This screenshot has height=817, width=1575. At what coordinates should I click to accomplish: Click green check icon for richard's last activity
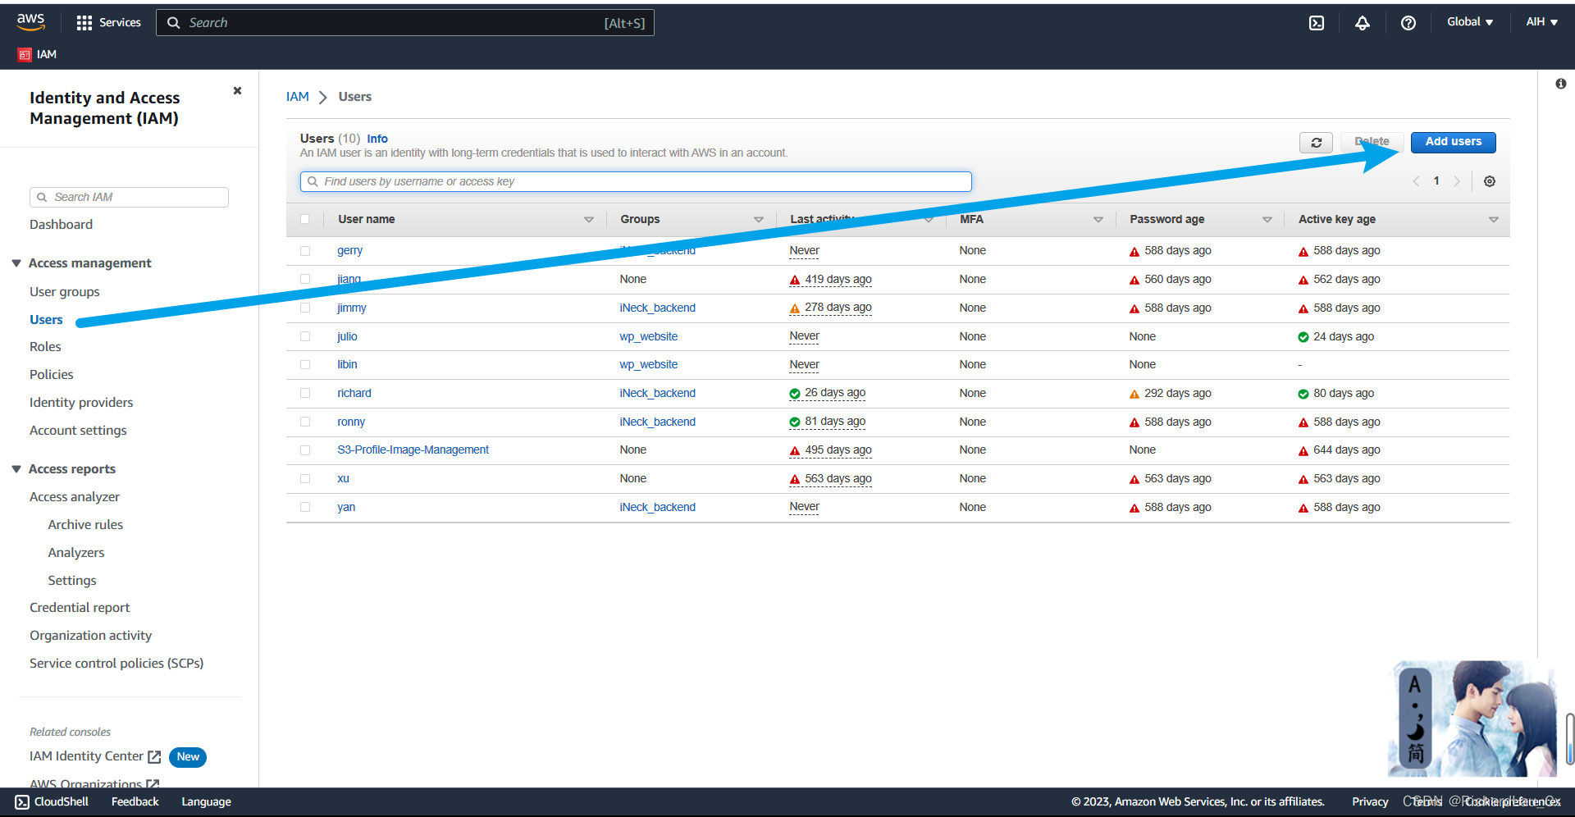click(x=795, y=394)
